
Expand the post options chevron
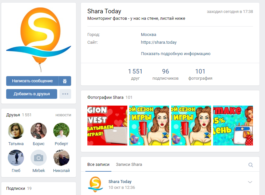pyautogui.click(x=250, y=182)
